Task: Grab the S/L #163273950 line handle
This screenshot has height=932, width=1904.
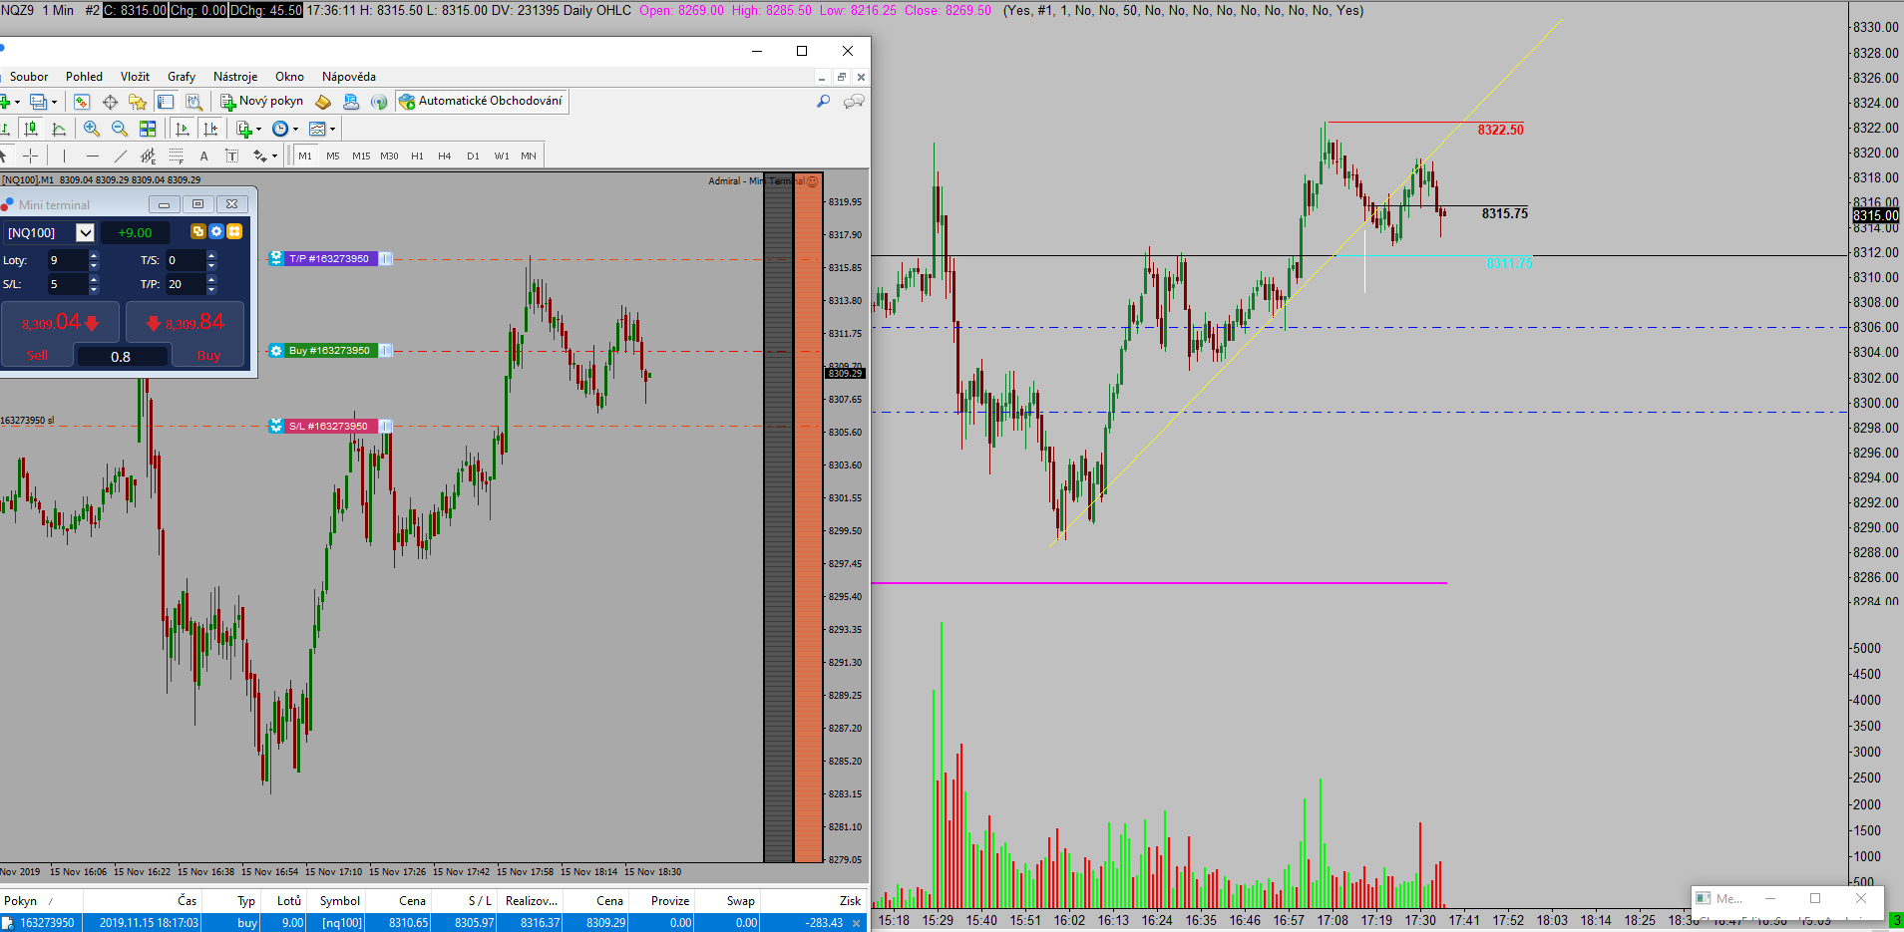Action: point(386,426)
